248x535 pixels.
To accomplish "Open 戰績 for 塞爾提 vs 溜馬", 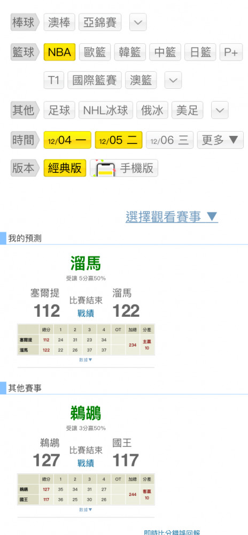I will 86,313.
